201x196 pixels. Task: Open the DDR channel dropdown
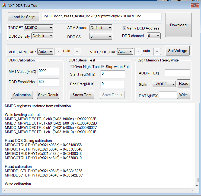click(154, 36)
